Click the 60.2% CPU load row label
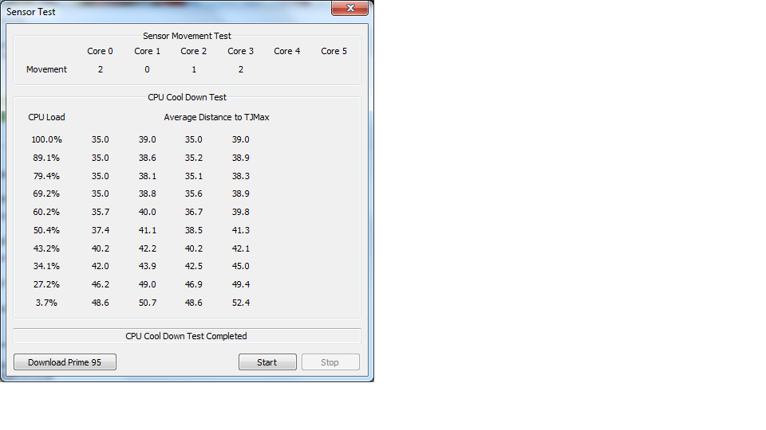This screenshot has height=430, width=766. pyautogui.click(x=46, y=212)
